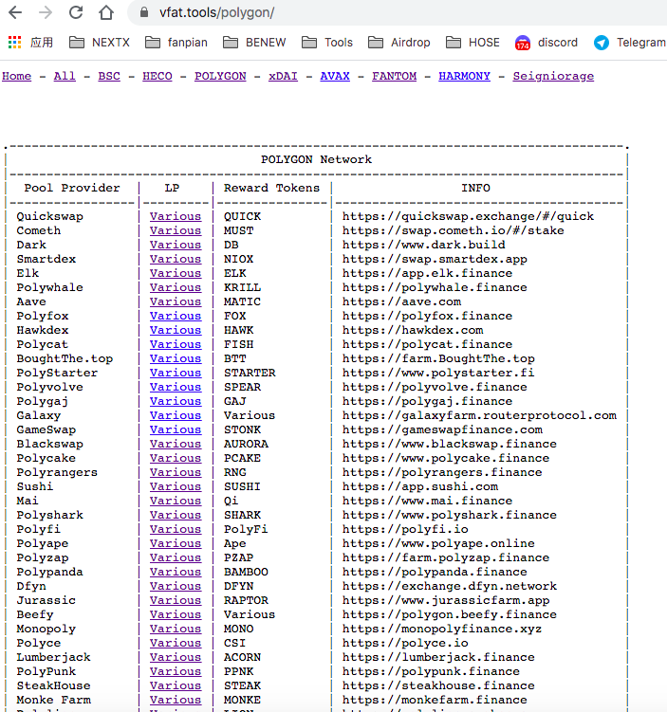Open Various LP link for Monke Farm
Image resolution: width=667 pixels, height=712 pixels.
176,700
